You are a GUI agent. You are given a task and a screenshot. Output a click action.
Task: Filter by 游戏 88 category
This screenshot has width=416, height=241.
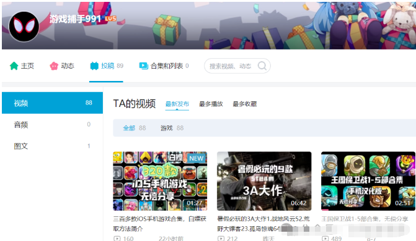[172, 128]
